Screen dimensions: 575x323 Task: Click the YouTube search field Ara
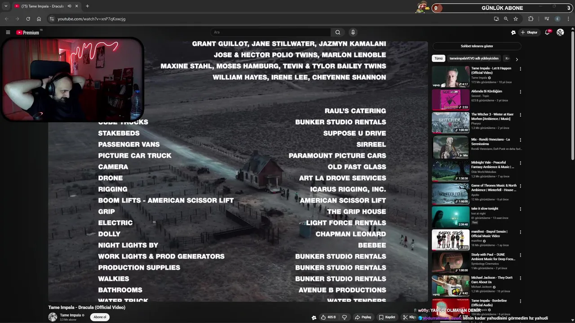coord(270,32)
